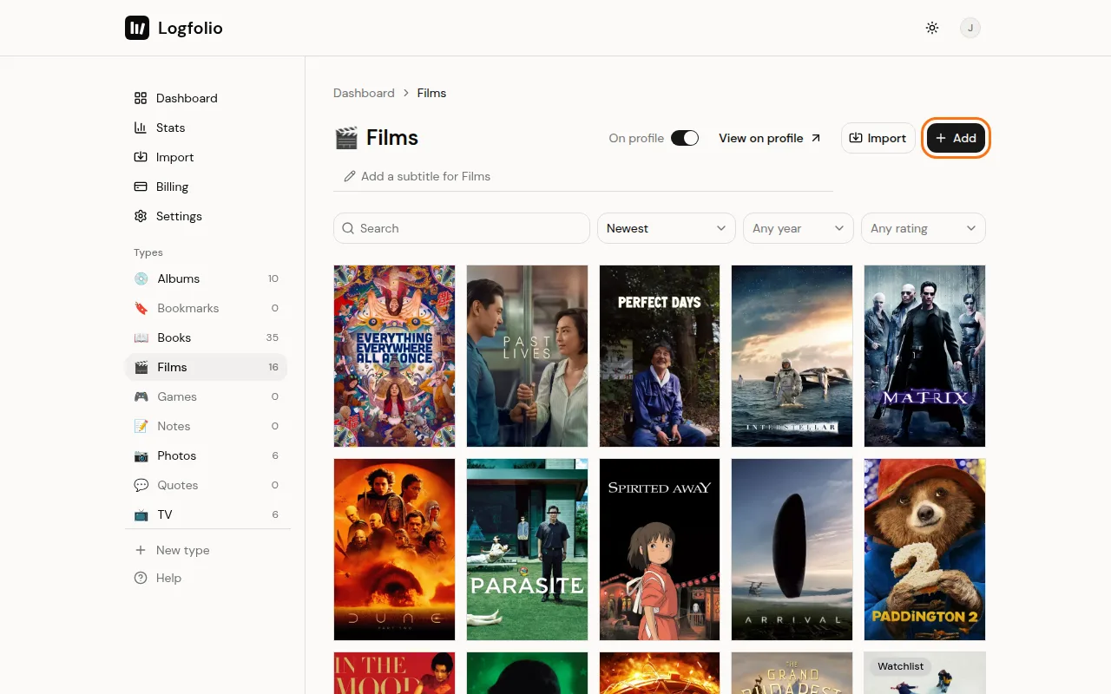Open the Matrix film poster

pos(924,356)
